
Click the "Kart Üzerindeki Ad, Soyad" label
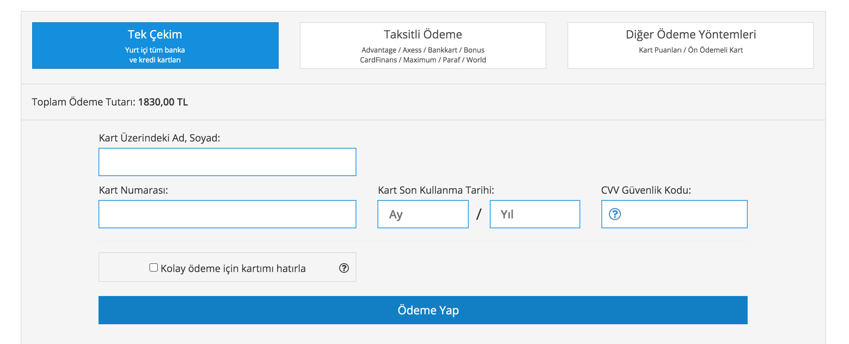[x=159, y=138]
